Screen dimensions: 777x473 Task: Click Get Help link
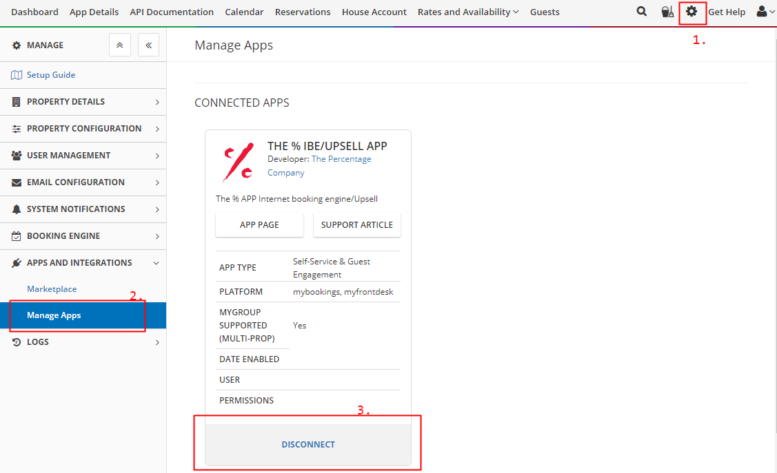727,12
